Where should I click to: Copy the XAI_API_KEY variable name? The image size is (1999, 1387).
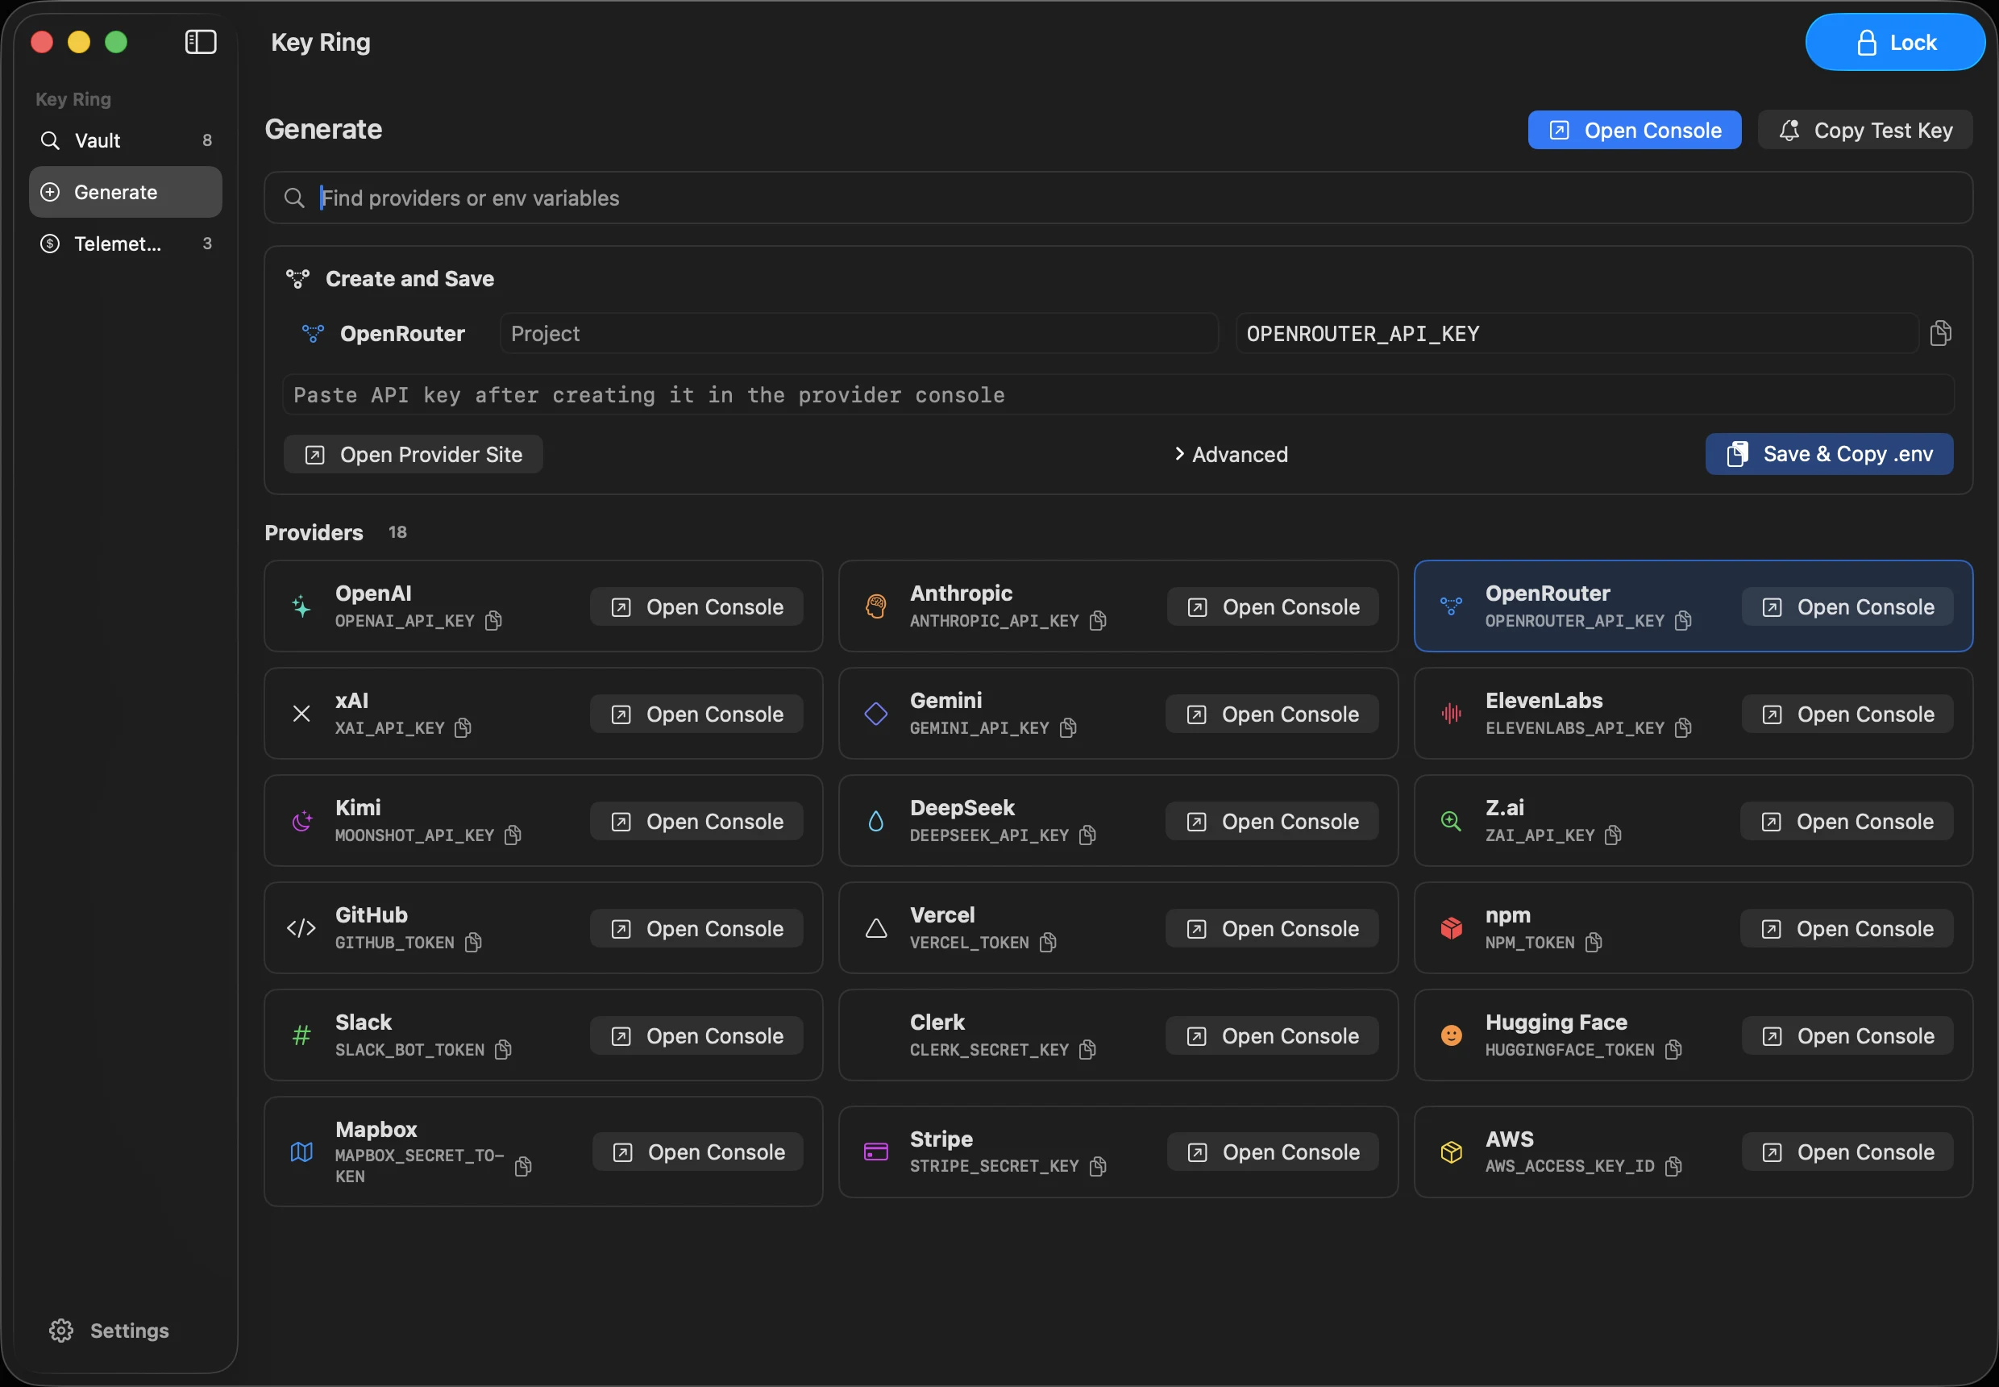463,727
